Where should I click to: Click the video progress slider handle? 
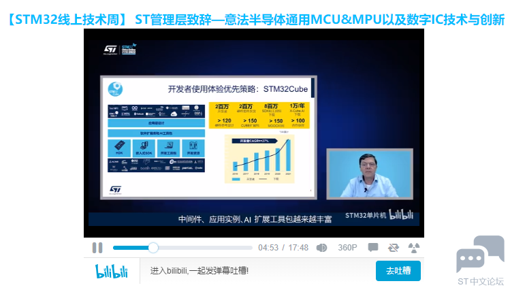[153, 248]
